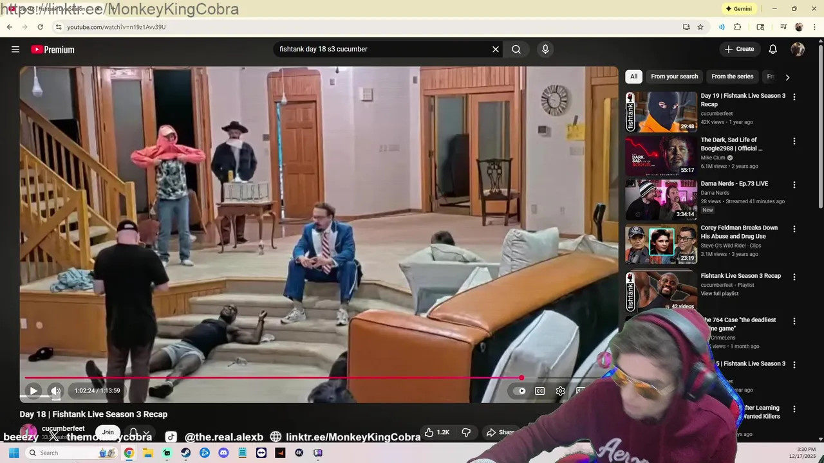Image resolution: width=824 pixels, height=463 pixels.
Task: Open the YouTube hamburger guide menu
Action: (15, 50)
